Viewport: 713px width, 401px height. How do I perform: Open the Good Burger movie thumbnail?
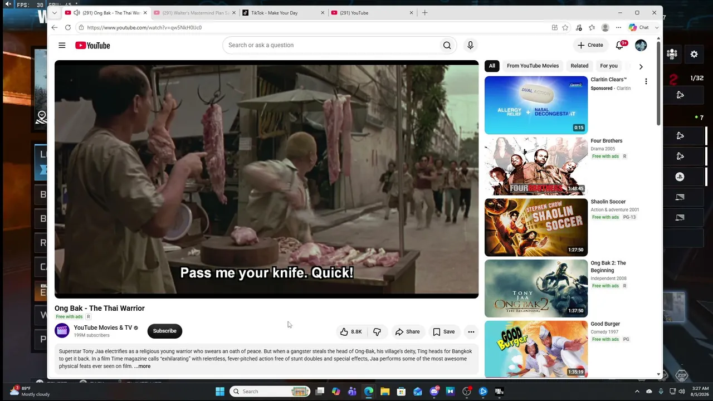[536, 349]
